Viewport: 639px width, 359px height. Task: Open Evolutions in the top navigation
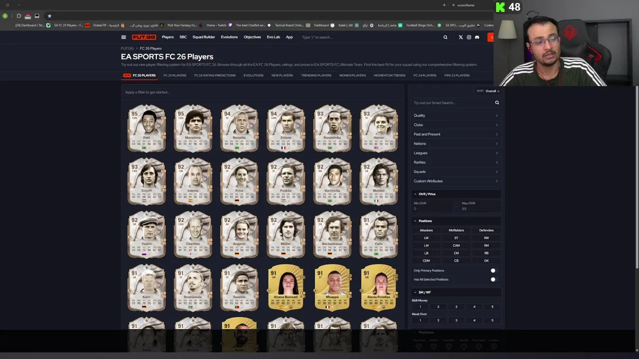229,37
